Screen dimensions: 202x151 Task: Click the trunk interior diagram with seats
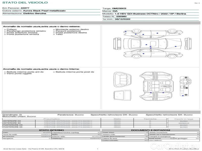pos(123,79)
